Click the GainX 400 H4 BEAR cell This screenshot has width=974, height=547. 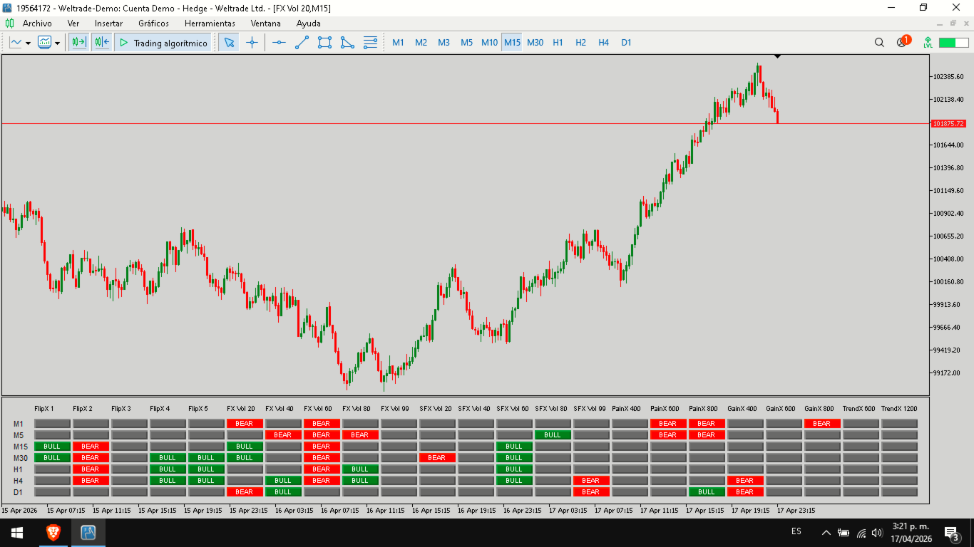(x=745, y=481)
